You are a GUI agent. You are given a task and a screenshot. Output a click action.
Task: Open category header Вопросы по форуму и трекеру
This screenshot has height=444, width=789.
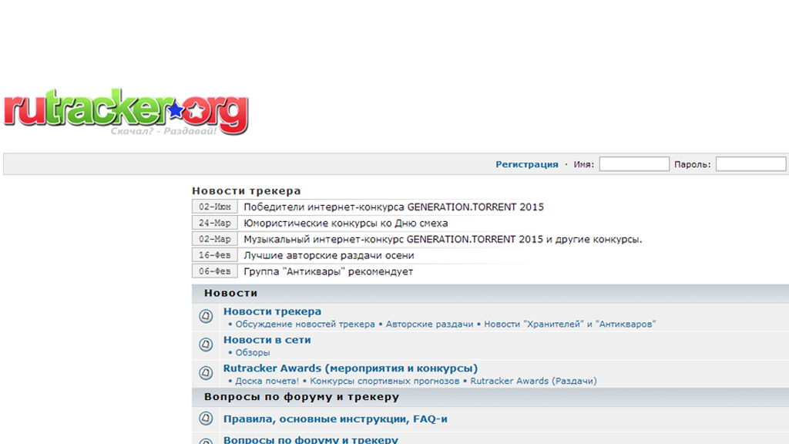[x=301, y=397]
